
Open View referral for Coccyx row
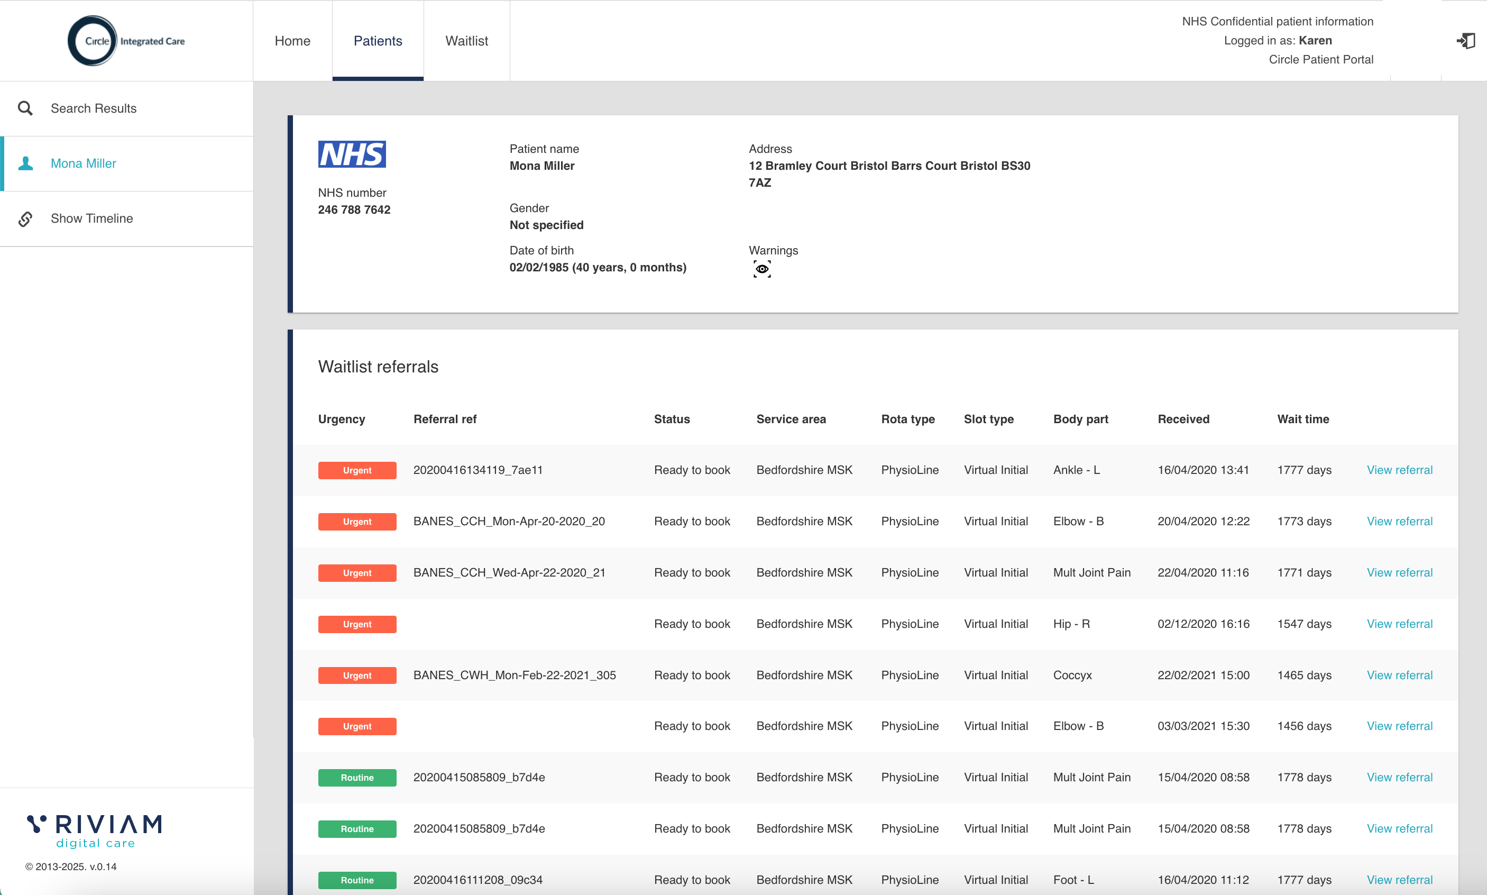[x=1399, y=675]
